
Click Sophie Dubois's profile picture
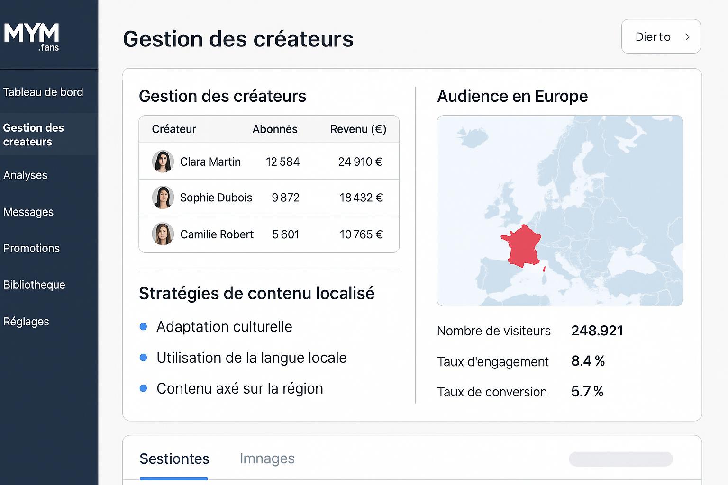tap(163, 198)
